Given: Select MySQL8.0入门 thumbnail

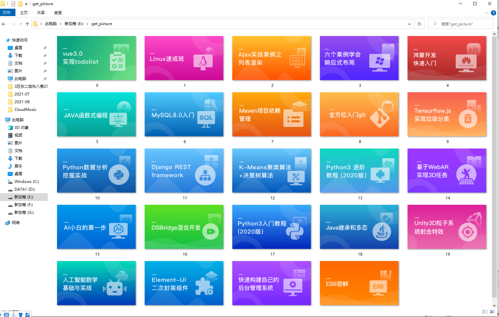Looking at the screenshot, I should point(184,114).
